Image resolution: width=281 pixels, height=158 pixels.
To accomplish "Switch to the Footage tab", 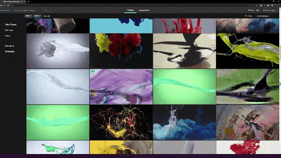I will [x=130, y=10].
